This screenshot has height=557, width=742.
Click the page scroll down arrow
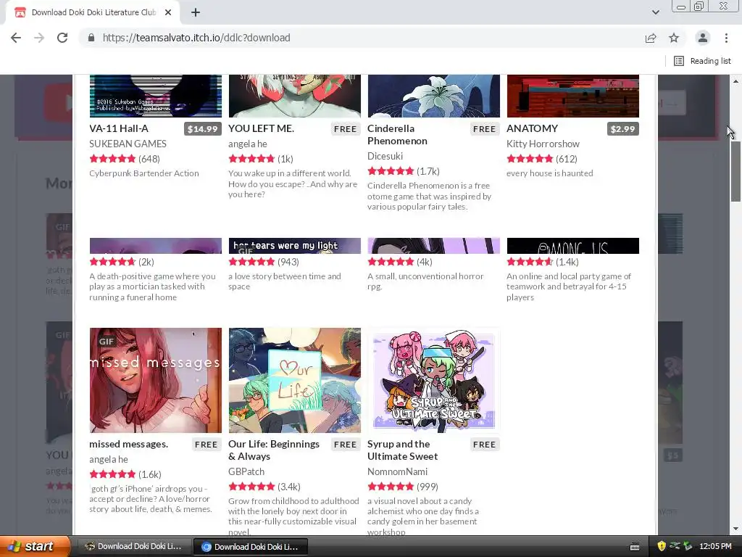pos(736,529)
